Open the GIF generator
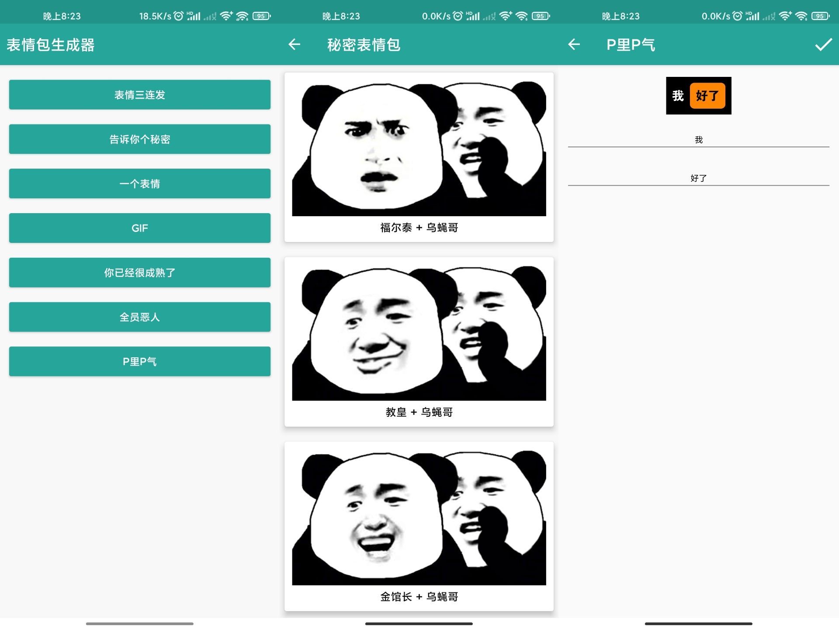The image size is (839, 629). pos(140,228)
